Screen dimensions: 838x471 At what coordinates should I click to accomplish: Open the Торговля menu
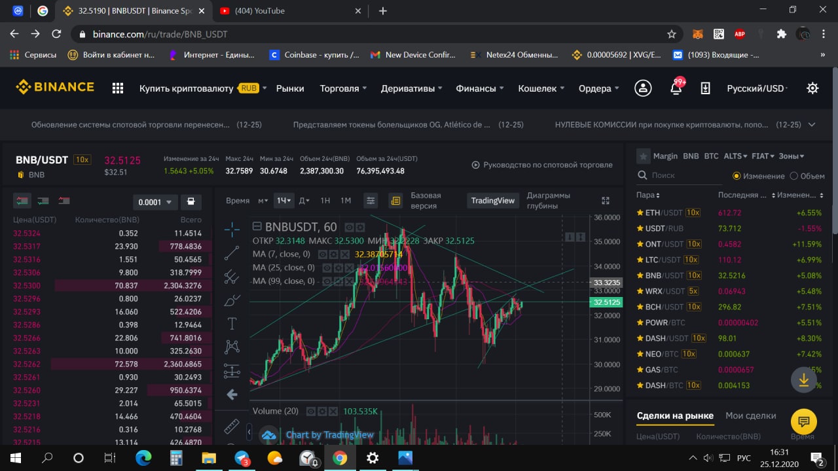point(343,88)
